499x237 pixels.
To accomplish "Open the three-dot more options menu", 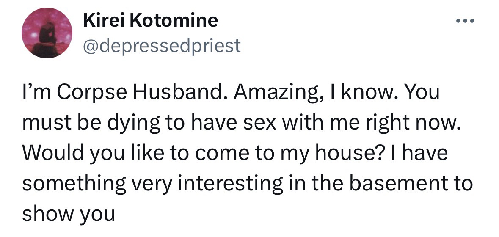I will click(465, 21).
